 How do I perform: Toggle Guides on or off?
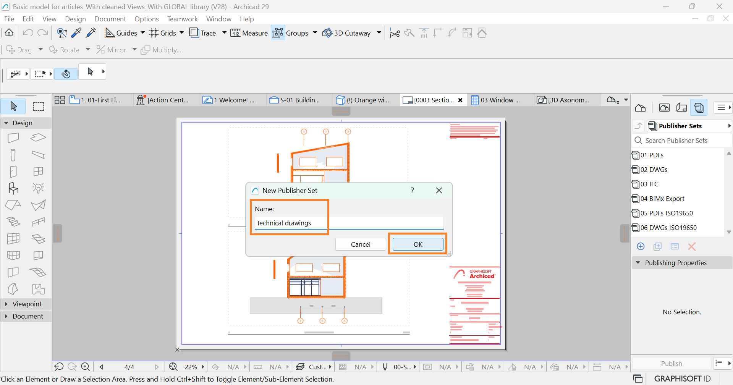121,33
